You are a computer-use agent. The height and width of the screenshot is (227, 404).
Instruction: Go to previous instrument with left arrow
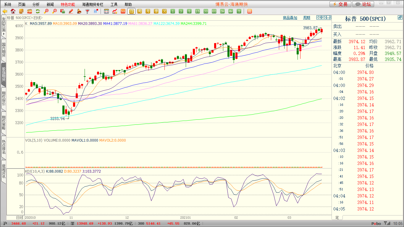[x=319, y=17]
